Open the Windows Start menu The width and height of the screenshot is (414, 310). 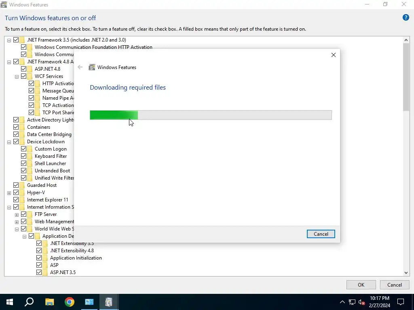pyautogui.click(x=10, y=302)
